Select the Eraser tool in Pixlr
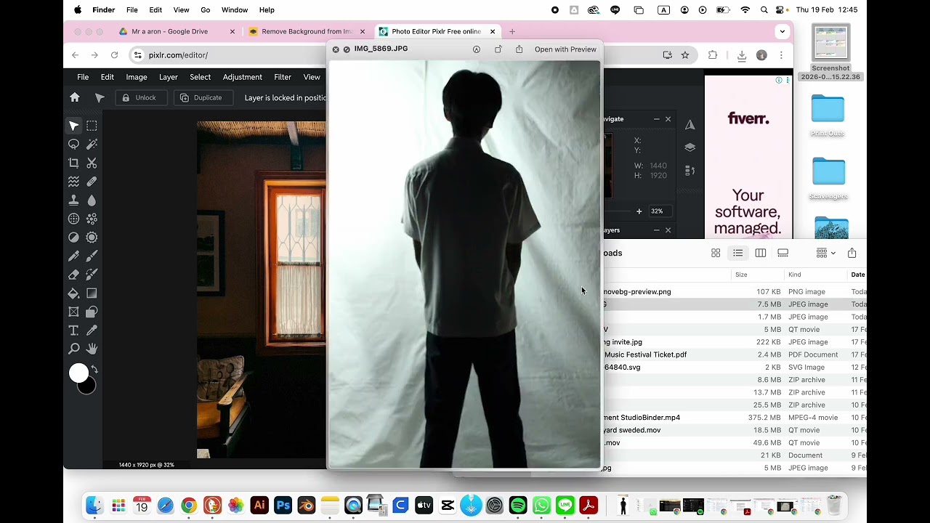Image resolution: width=930 pixels, height=523 pixels. click(73, 275)
